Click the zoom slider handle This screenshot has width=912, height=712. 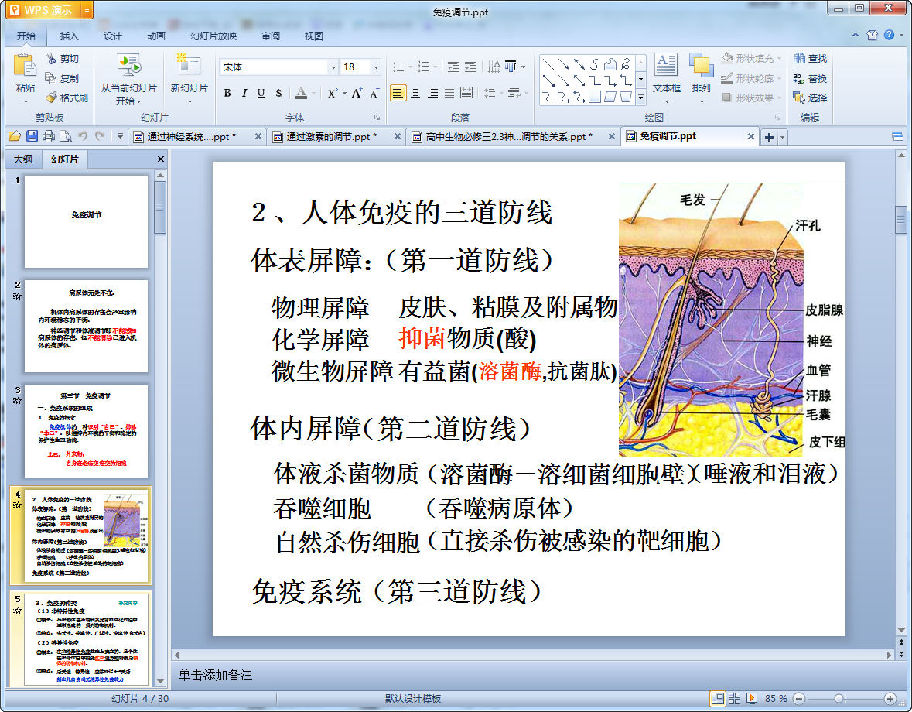point(839,699)
